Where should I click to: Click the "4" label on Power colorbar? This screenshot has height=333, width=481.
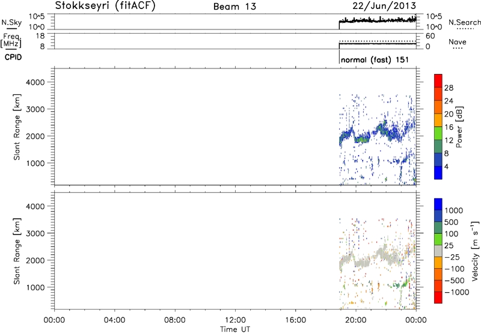pos(446,166)
